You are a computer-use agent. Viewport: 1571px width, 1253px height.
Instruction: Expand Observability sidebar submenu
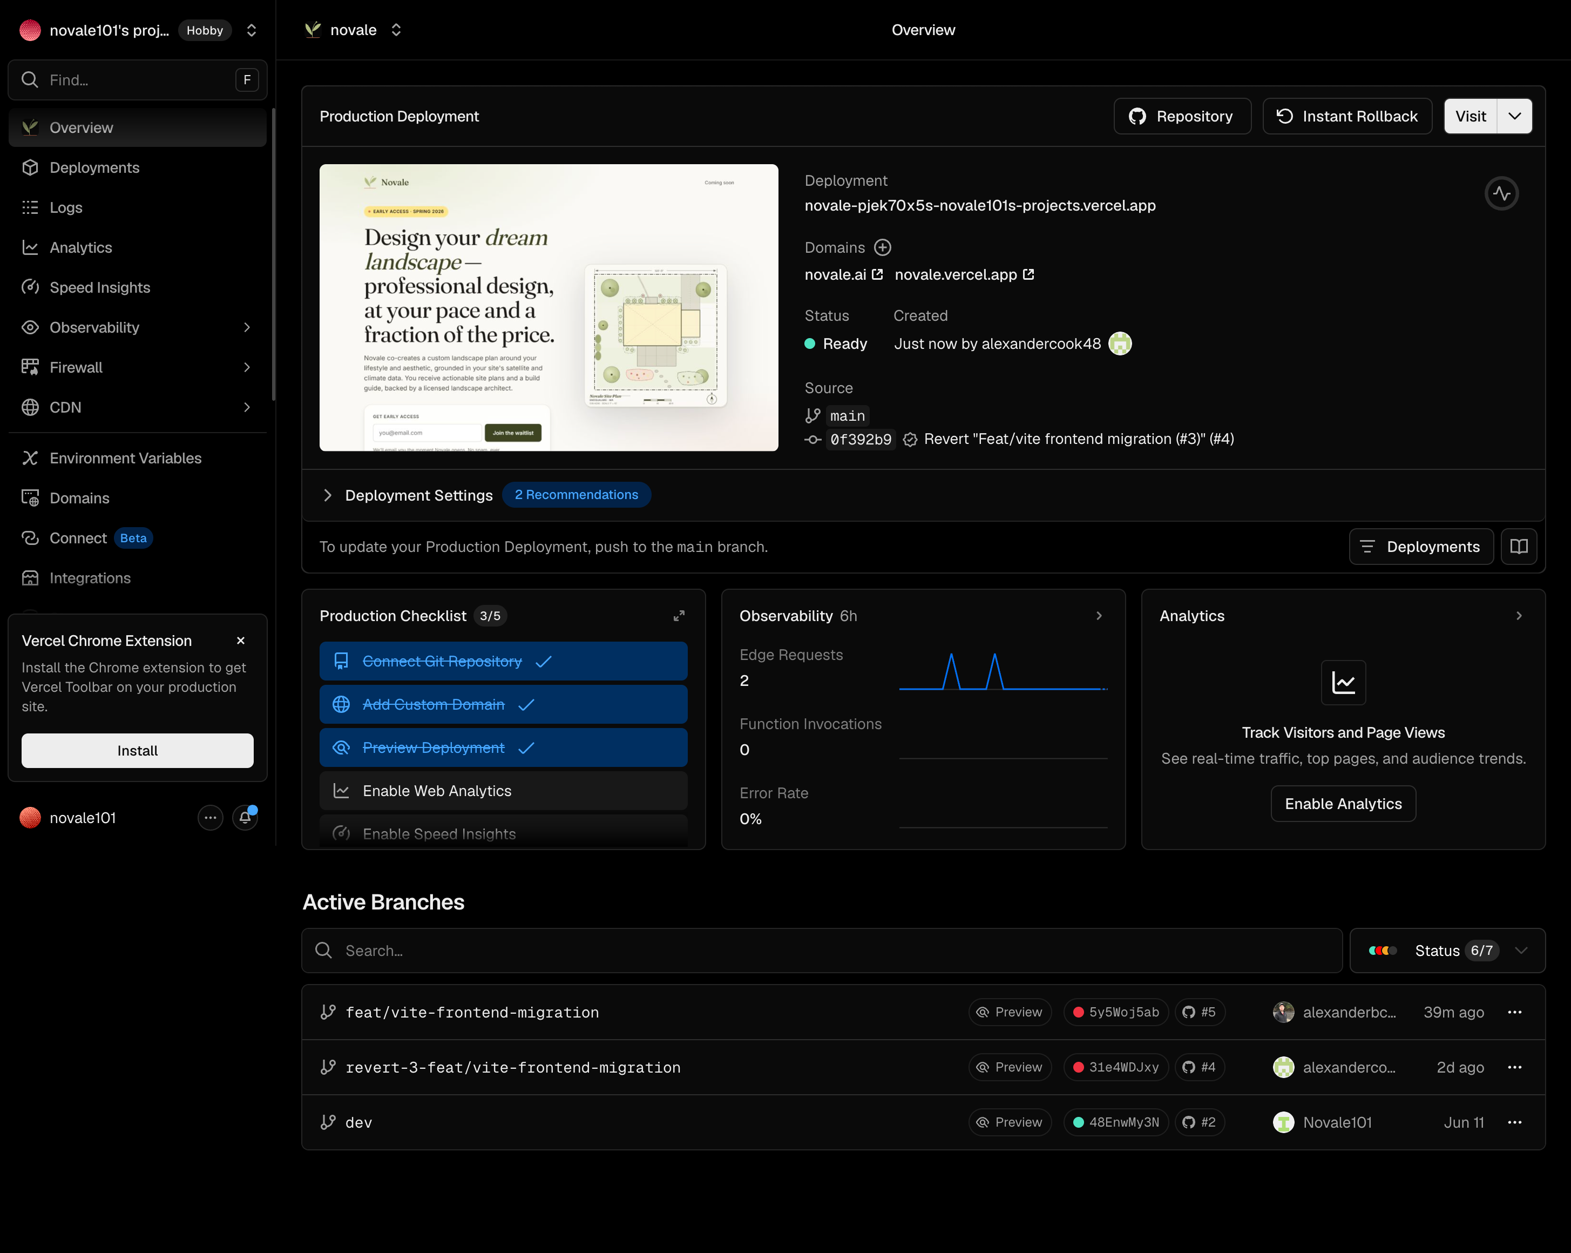coord(246,327)
